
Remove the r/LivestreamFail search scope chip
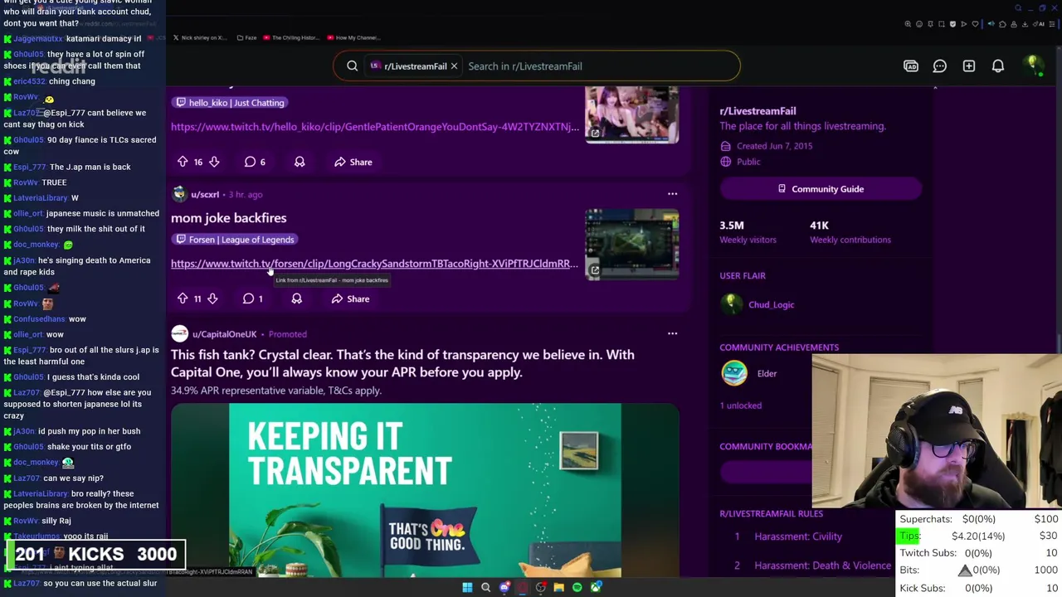pos(454,66)
